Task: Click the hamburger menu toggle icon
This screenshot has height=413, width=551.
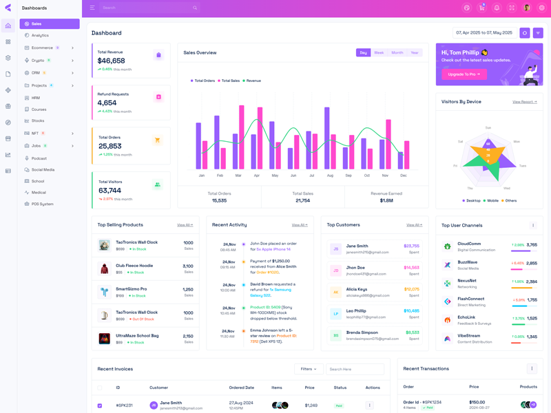Action: coord(92,8)
